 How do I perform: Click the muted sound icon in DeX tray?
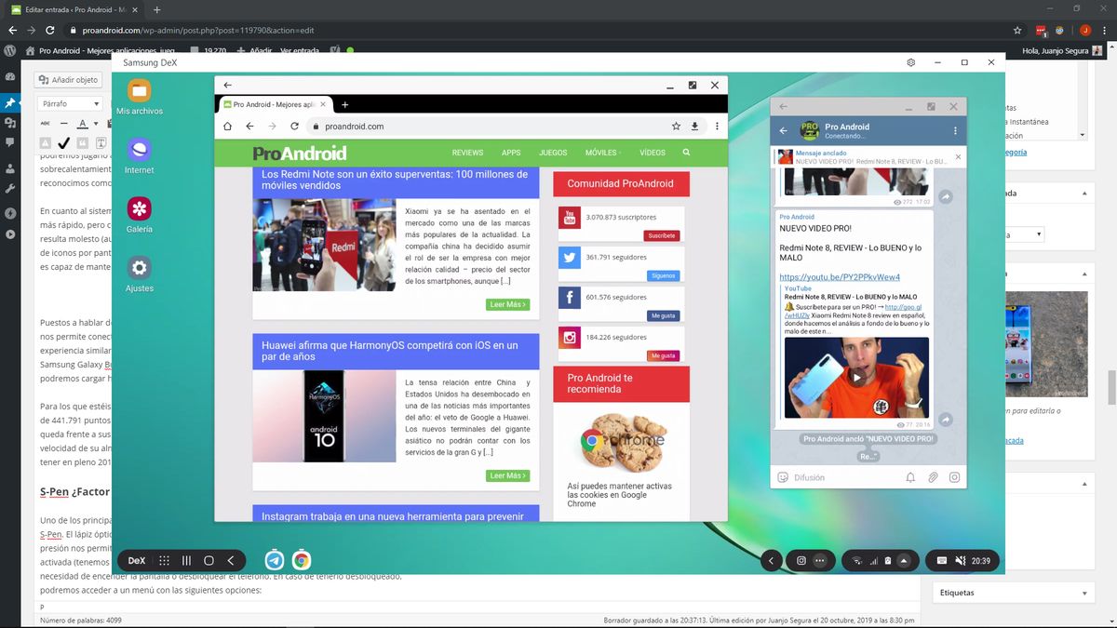(960, 561)
